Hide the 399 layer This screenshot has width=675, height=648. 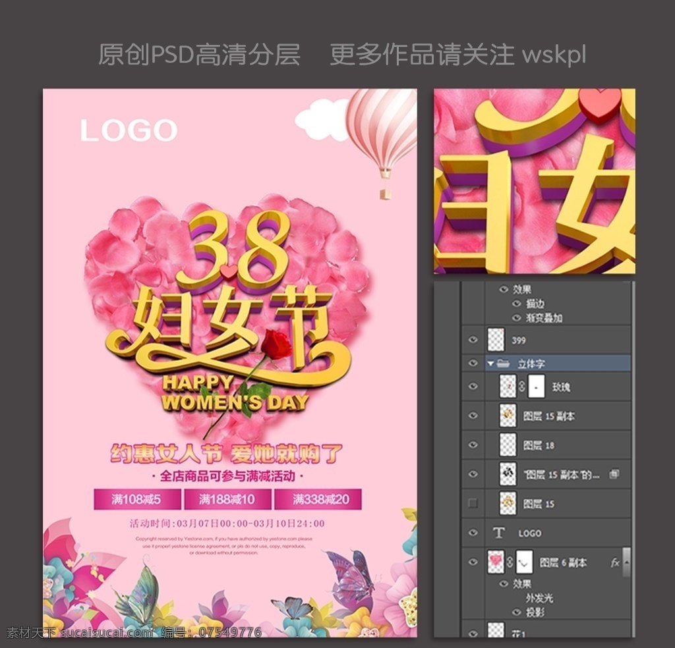[x=473, y=340]
